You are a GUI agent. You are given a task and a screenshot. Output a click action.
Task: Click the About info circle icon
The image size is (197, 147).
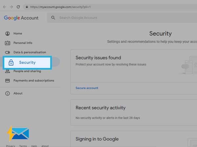(8, 93)
